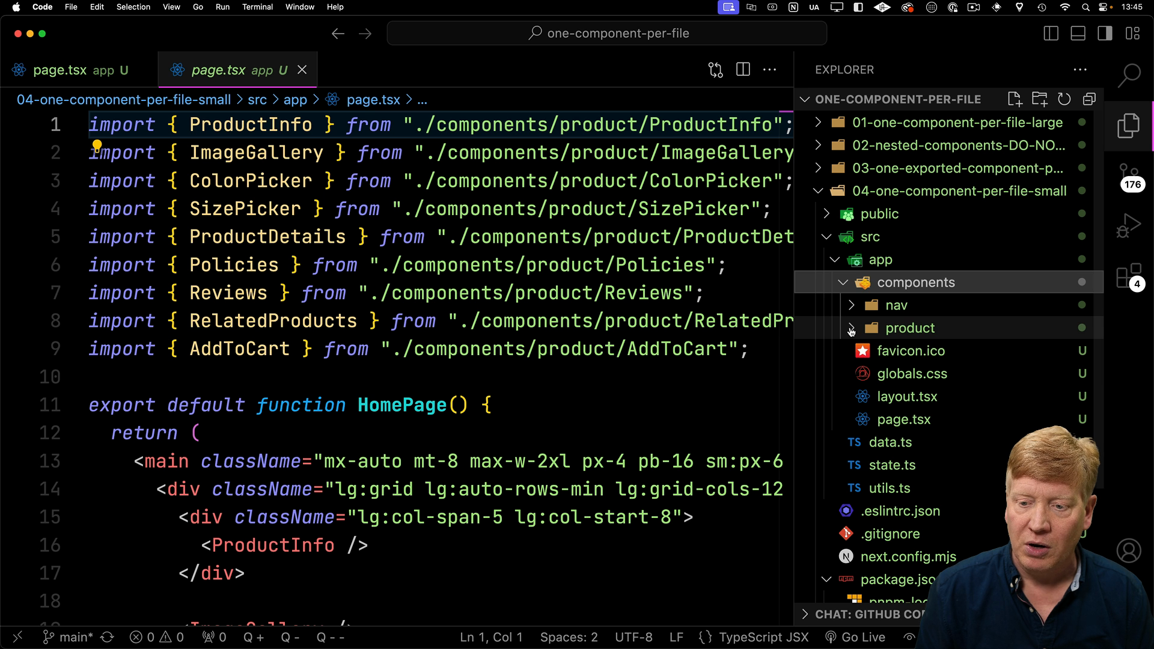Synchronize changes icon in status bar
Viewport: 1154px width, 649px height.
[108, 637]
